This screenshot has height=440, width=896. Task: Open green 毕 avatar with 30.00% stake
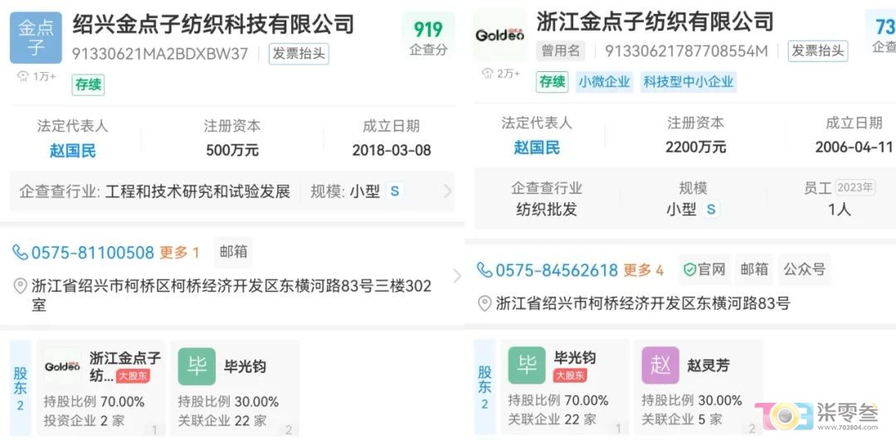click(197, 366)
